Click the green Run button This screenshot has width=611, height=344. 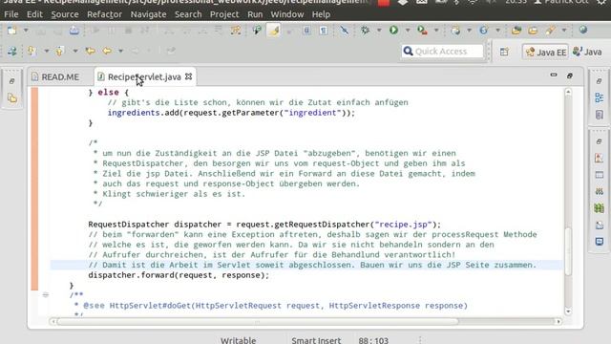click(x=393, y=30)
